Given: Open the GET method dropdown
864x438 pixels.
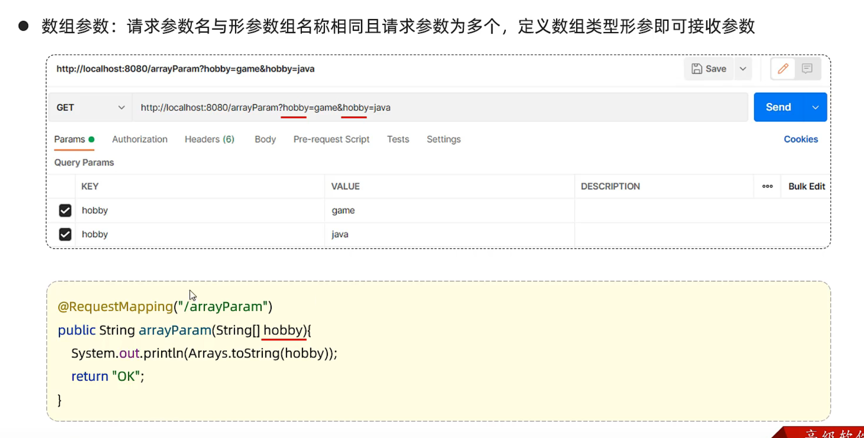Looking at the screenshot, I should (90, 107).
